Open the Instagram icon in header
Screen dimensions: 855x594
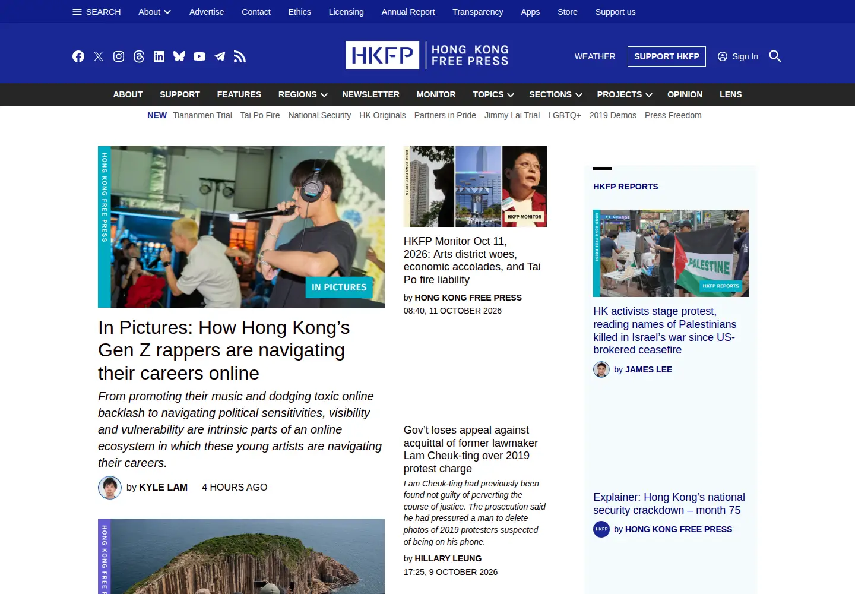119,56
